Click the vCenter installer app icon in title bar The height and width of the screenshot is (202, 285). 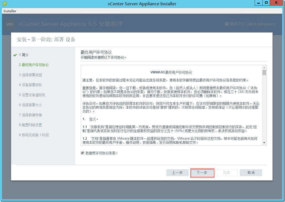(x=5, y=3)
